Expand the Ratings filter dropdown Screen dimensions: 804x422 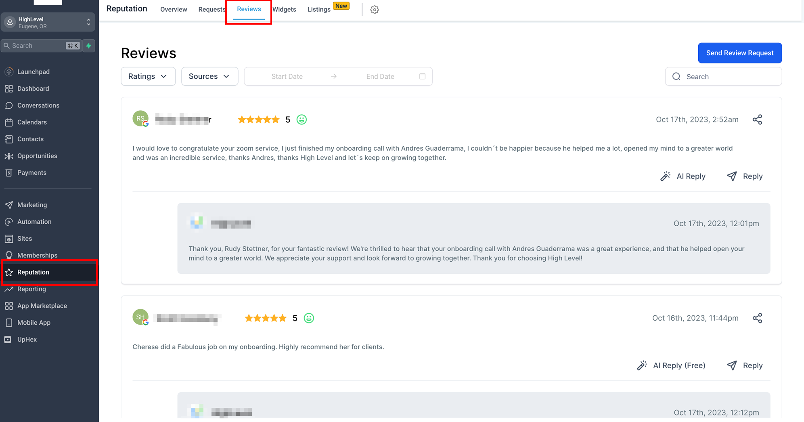pos(148,76)
